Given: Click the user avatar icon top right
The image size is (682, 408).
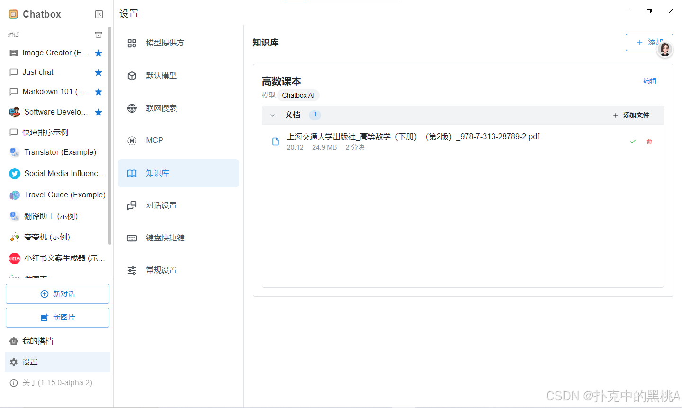Looking at the screenshot, I should point(665,50).
